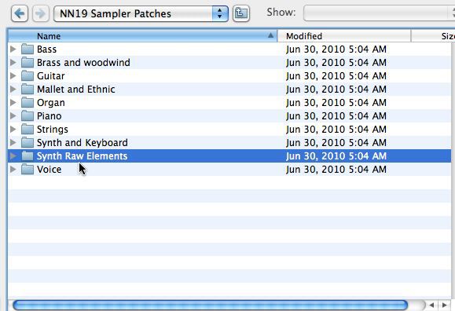Expand the Guitar folder disclosure triangle

click(13, 75)
